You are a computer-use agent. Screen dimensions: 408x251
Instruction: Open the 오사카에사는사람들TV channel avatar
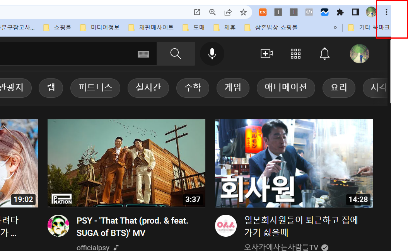point(226,226)
